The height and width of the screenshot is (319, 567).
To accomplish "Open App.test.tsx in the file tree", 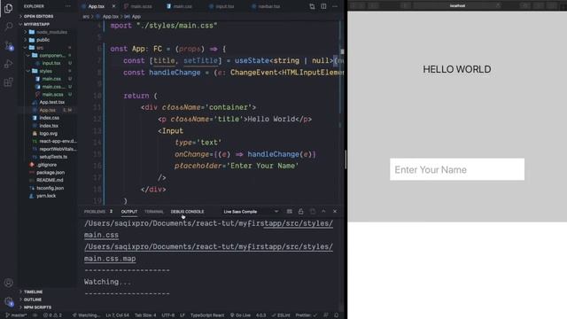I will point(51,103).
